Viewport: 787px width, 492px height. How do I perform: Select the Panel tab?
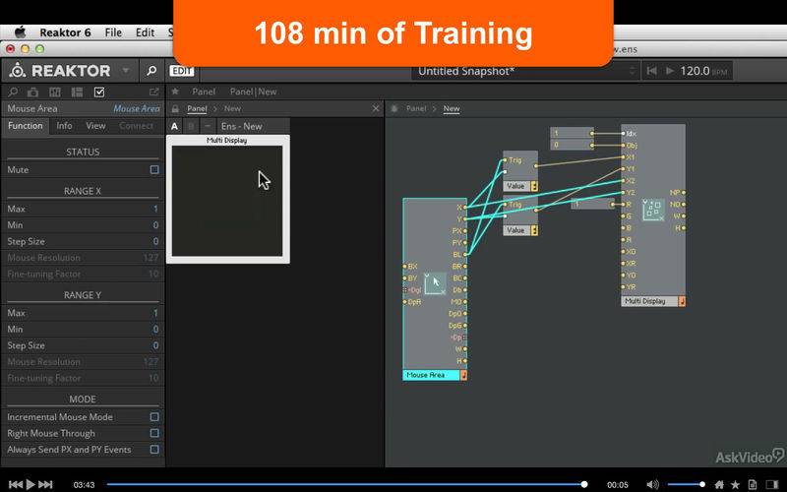point(204,92)
